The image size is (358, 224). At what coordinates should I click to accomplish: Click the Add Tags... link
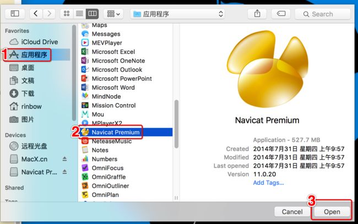pyautogui.click(x=269, y=183)
